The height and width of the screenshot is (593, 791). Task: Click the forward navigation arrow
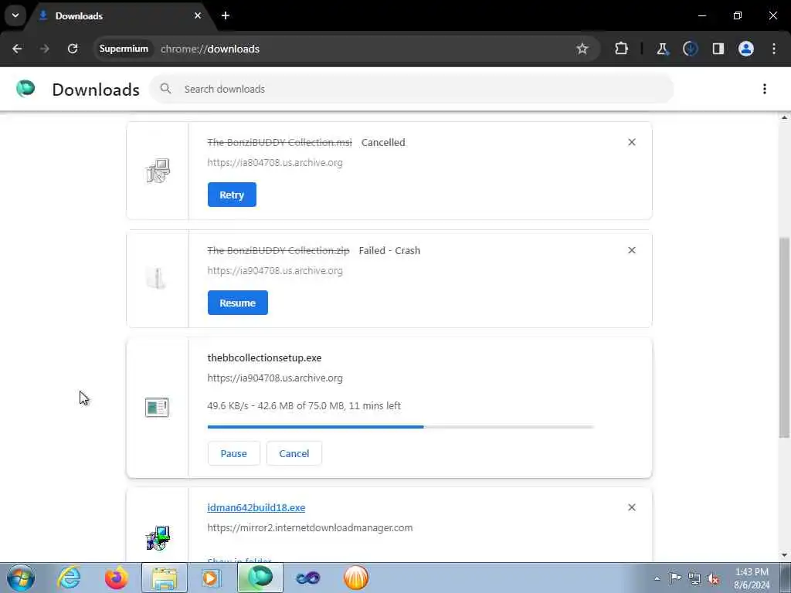pos(45,49)
